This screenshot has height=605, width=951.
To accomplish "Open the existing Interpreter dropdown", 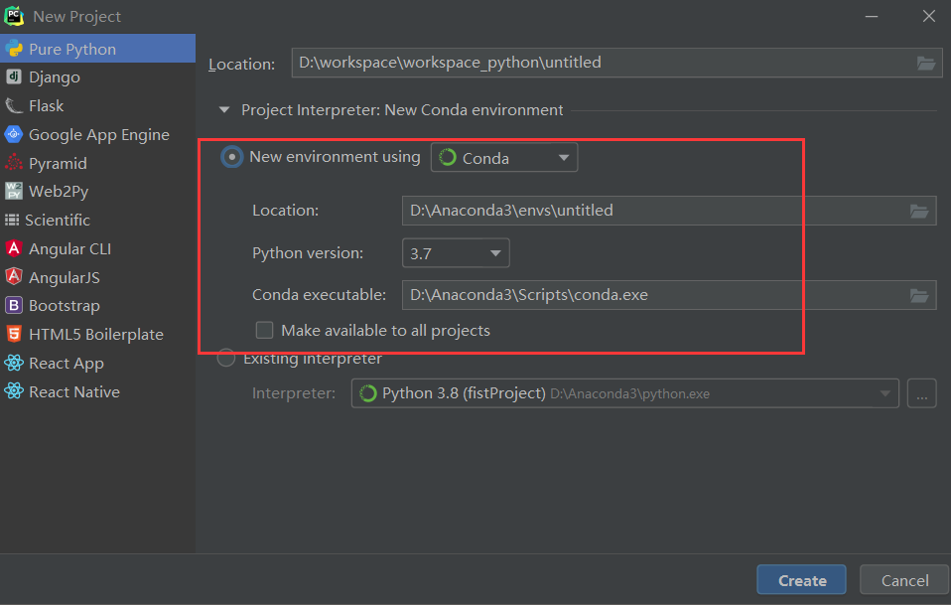I will point(624,393).
